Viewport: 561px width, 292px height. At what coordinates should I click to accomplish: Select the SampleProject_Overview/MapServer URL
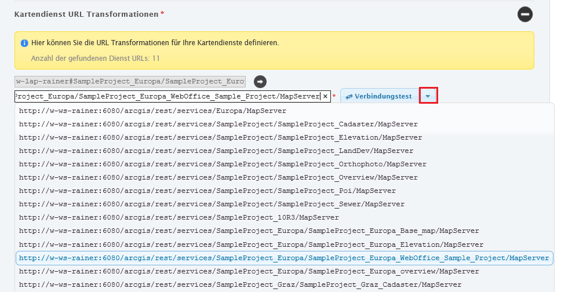click(x=285, y=177)
